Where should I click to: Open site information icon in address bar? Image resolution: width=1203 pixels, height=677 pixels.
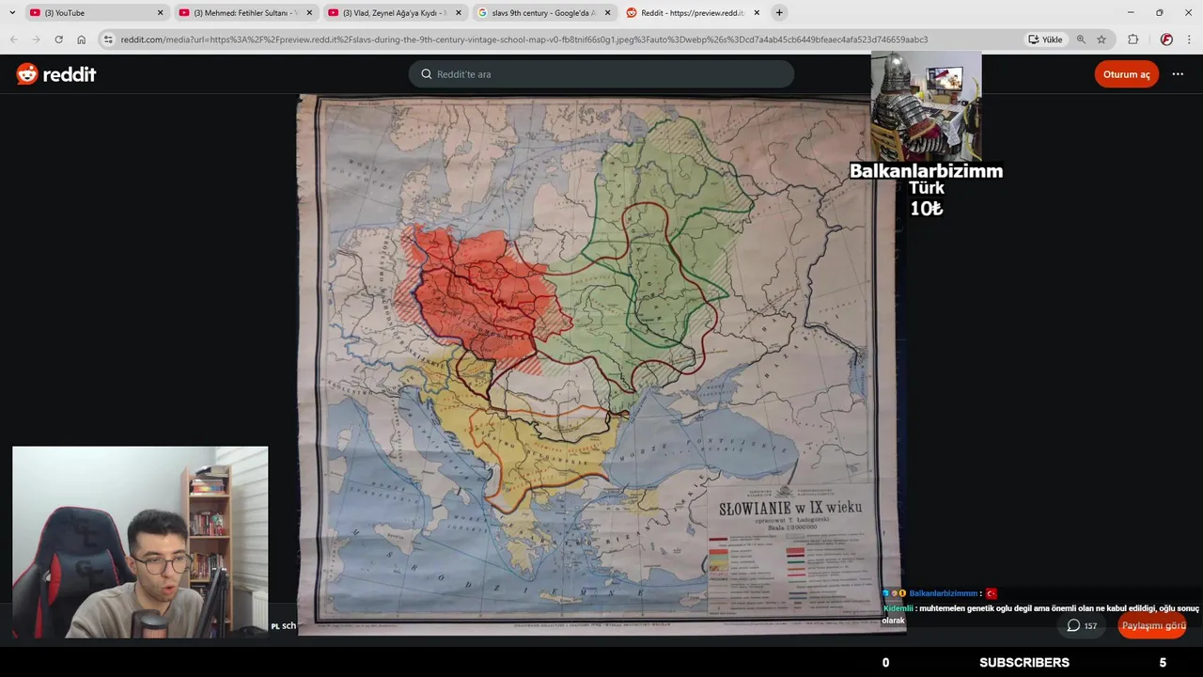[x=108, y=39]
